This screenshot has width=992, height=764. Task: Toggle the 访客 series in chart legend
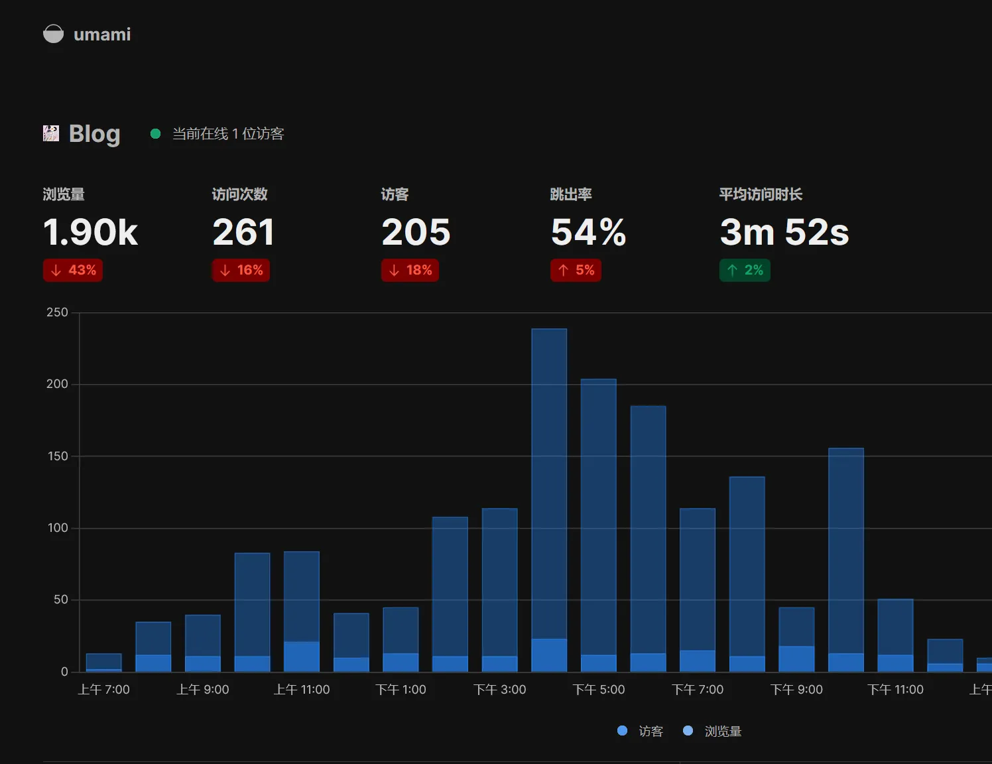641,731
